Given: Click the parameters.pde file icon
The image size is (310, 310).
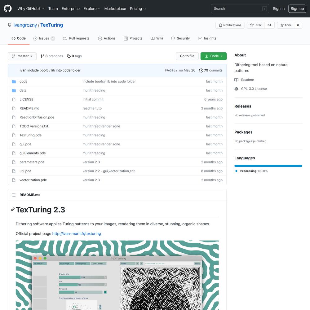Looking at the screenshot, I should (14, 162).
